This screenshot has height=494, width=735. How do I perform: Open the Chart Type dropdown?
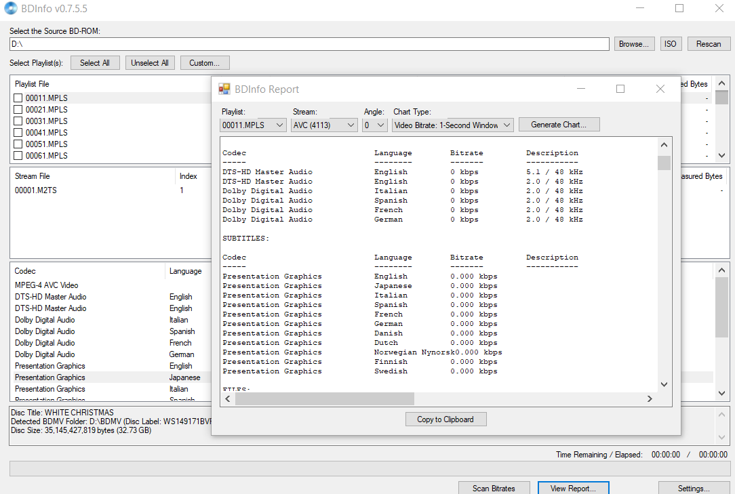453,125
